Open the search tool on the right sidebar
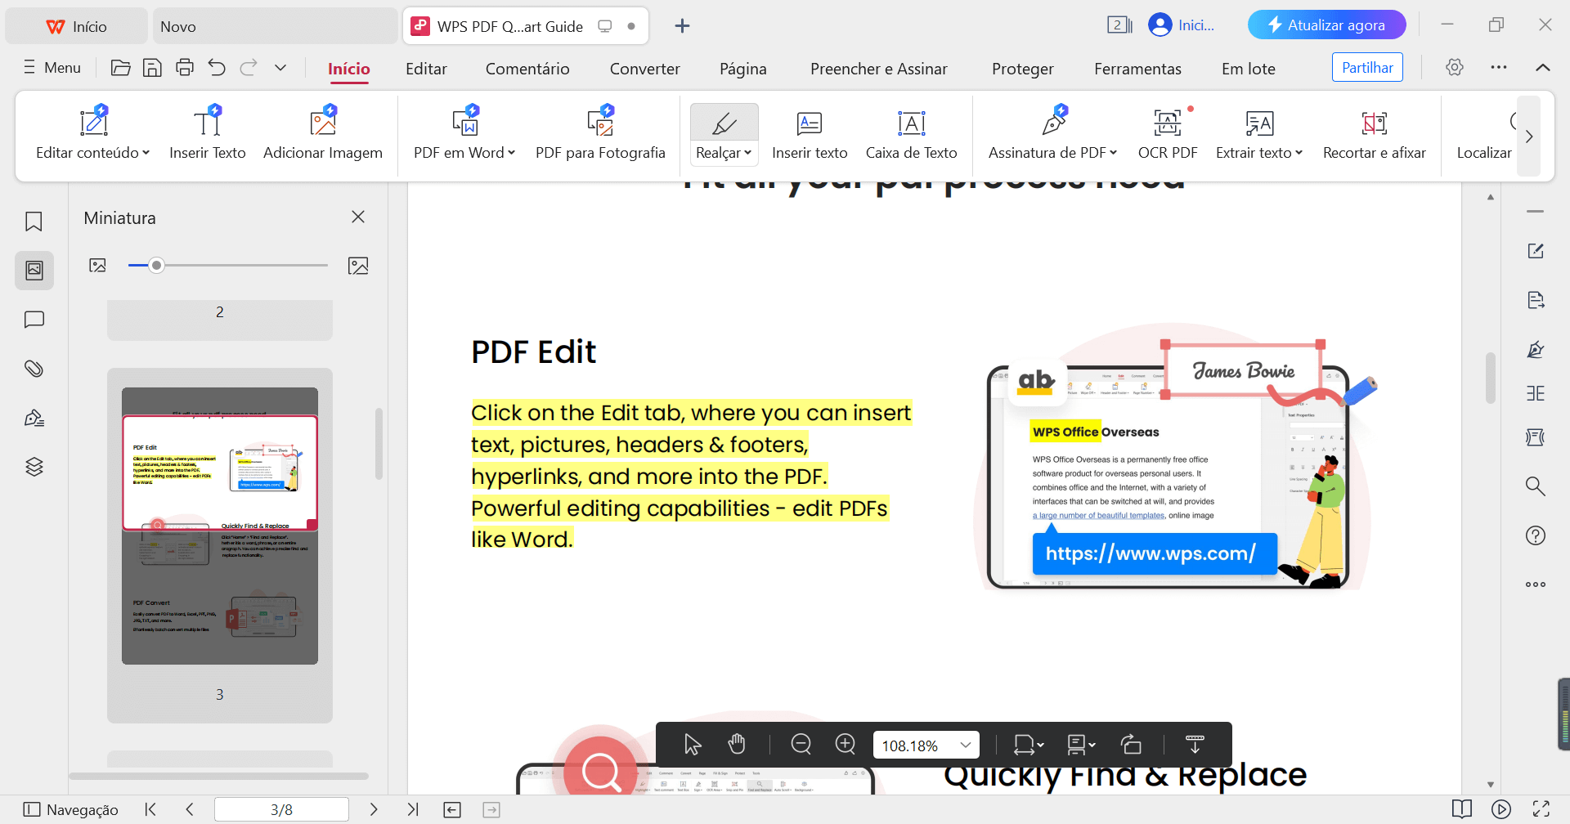 (1536, 486)
